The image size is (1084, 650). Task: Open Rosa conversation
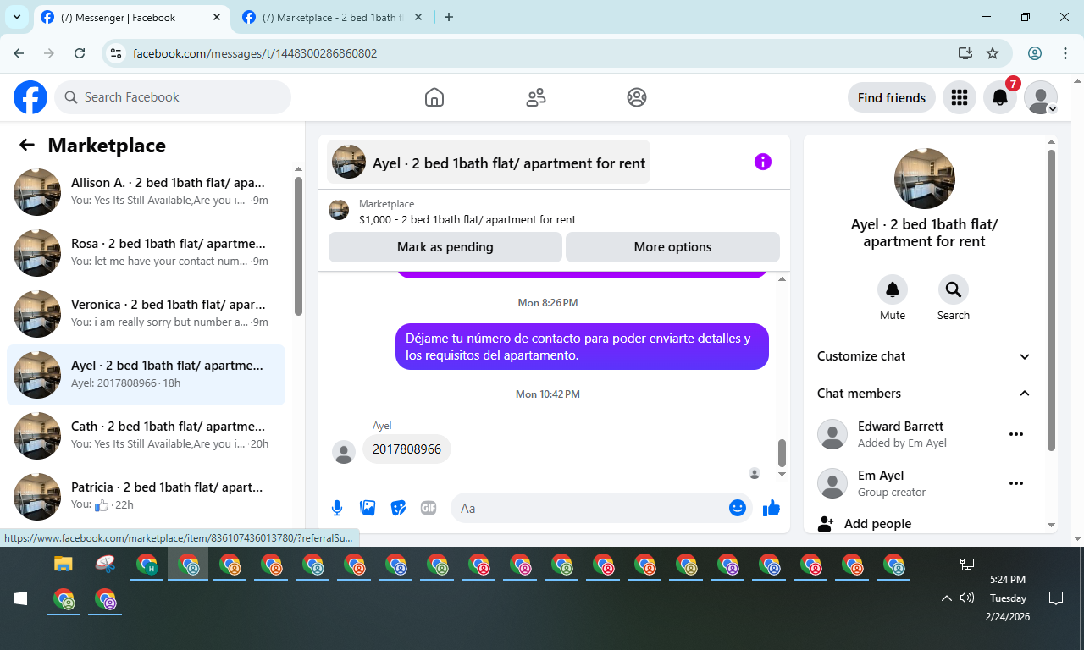[x=146, y=253]
